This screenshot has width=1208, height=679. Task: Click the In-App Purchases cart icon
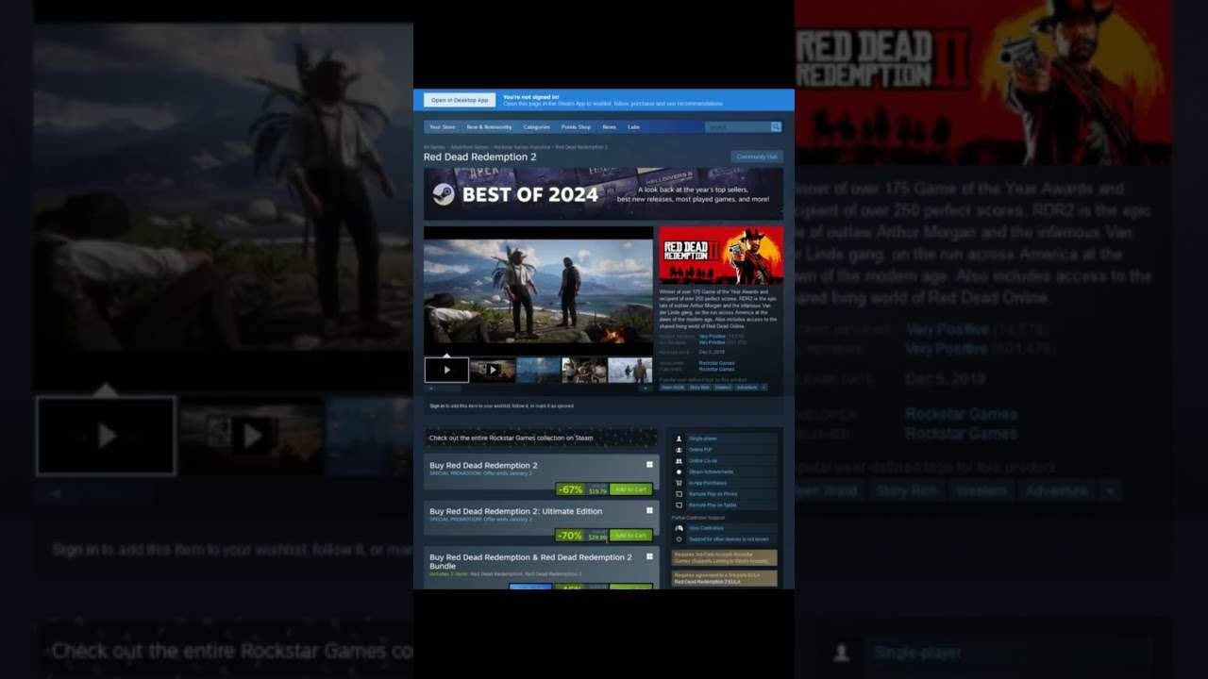[x=679, y=483]
